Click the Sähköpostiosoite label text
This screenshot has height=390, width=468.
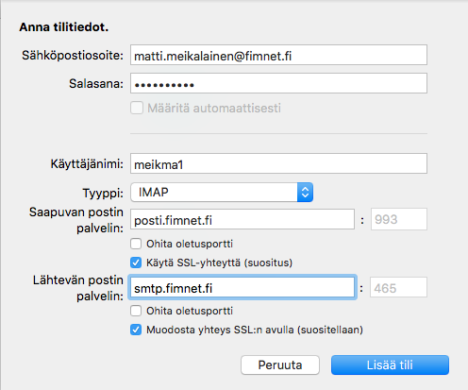point(73,56)
